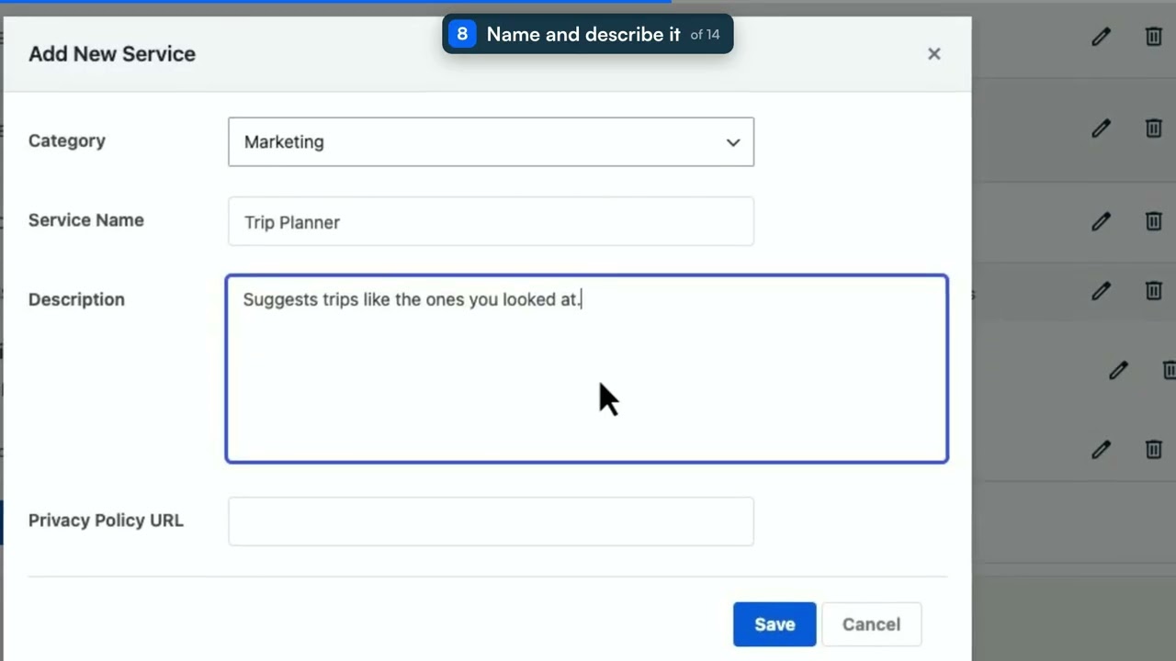
Task: Focus the Service Name input field
Action: [x=491, y=221]
